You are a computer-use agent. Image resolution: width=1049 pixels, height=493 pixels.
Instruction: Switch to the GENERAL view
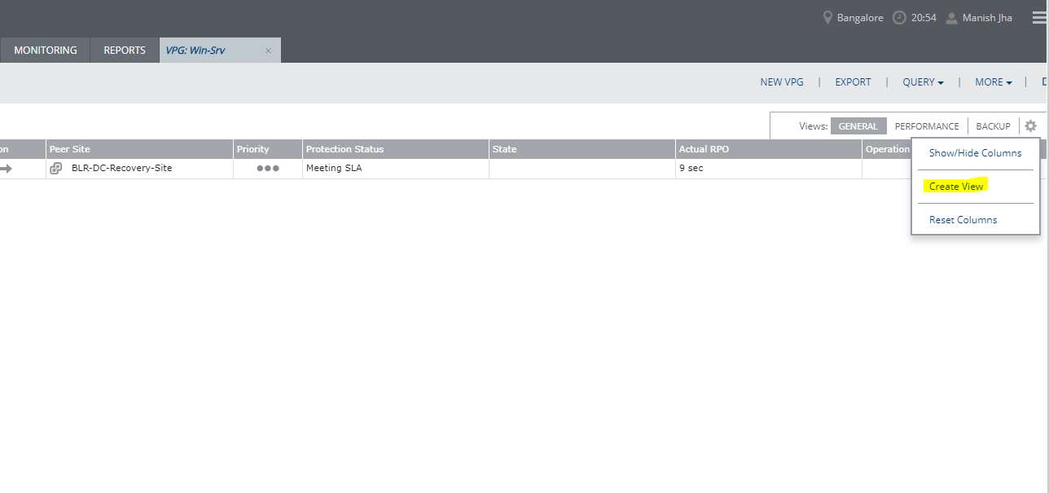(858, 126)
